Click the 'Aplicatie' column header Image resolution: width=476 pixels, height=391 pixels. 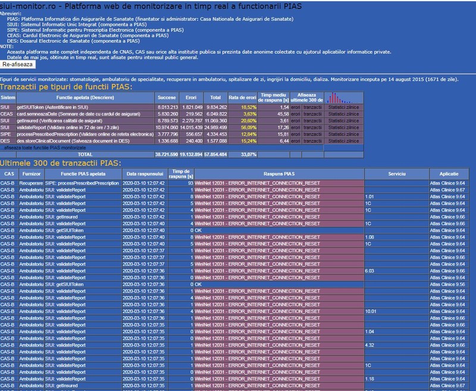click(x=449, y=174)
